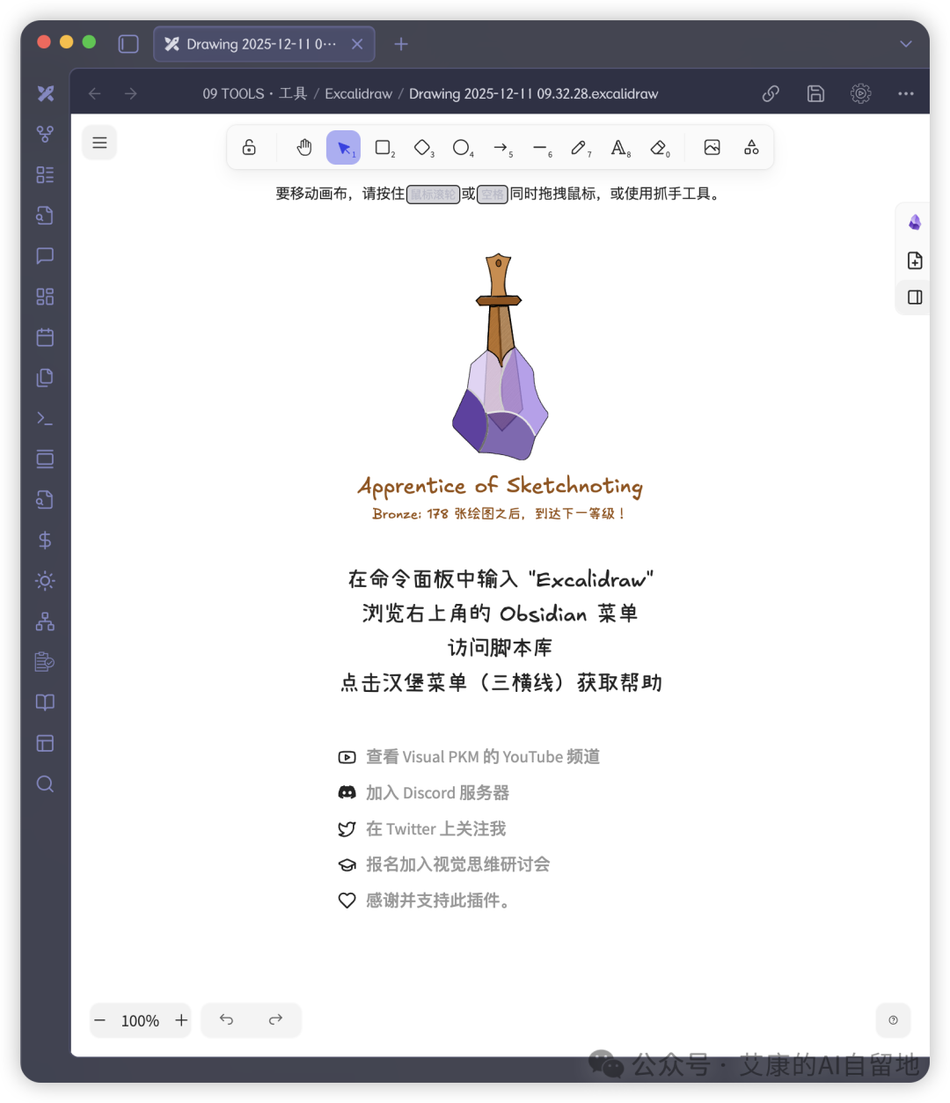Open the terminal prompt ribbon icon

[x=45, y=418]
